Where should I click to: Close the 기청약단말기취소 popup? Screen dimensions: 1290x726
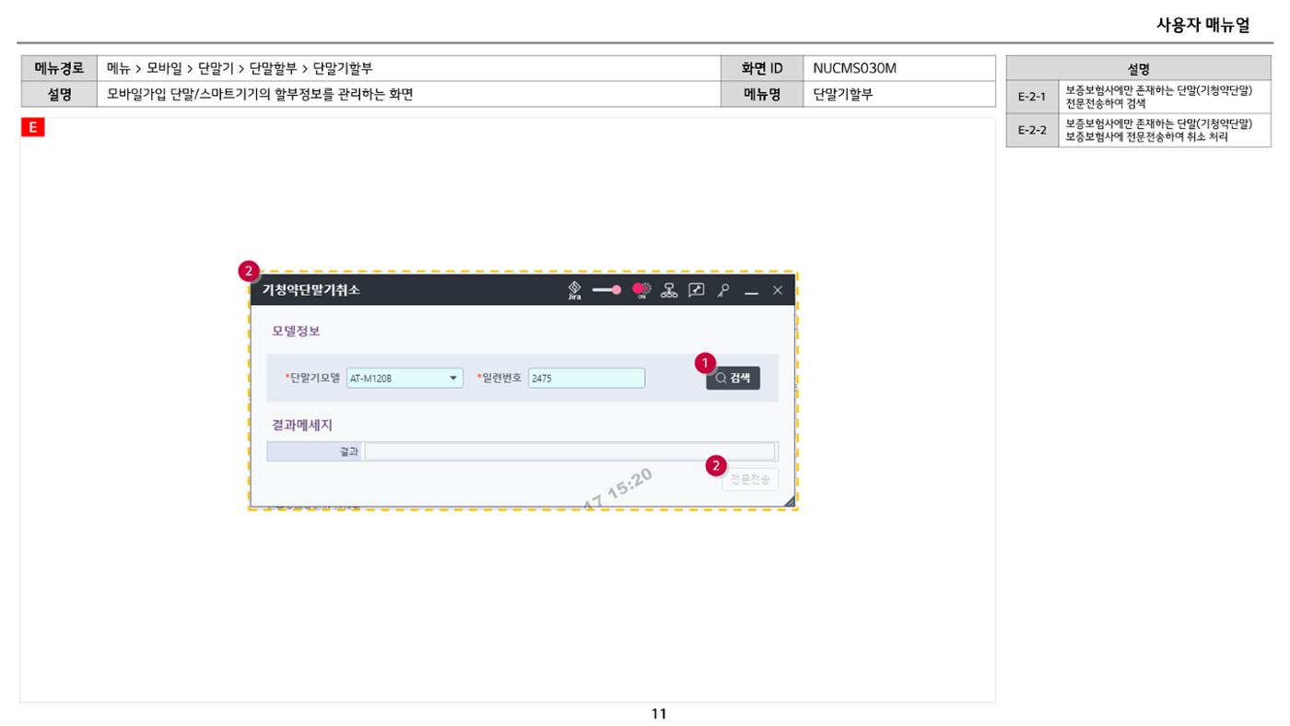(x=777, y=290)
